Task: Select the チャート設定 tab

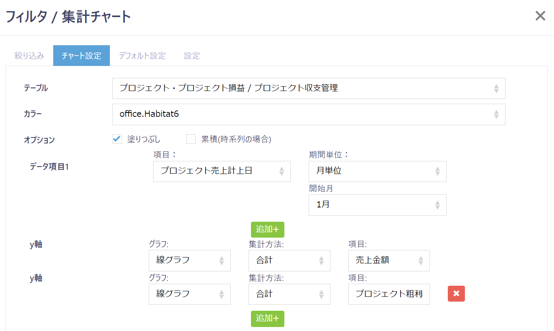Action: click(x=82, y=56)
